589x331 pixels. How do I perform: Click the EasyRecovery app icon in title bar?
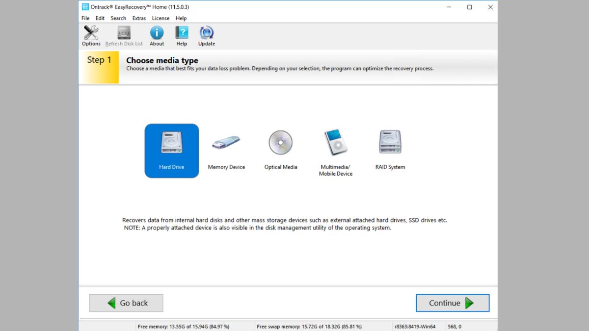85,7
